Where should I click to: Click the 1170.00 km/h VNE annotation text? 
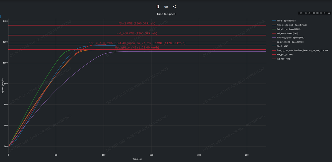[x=137, y=43]
